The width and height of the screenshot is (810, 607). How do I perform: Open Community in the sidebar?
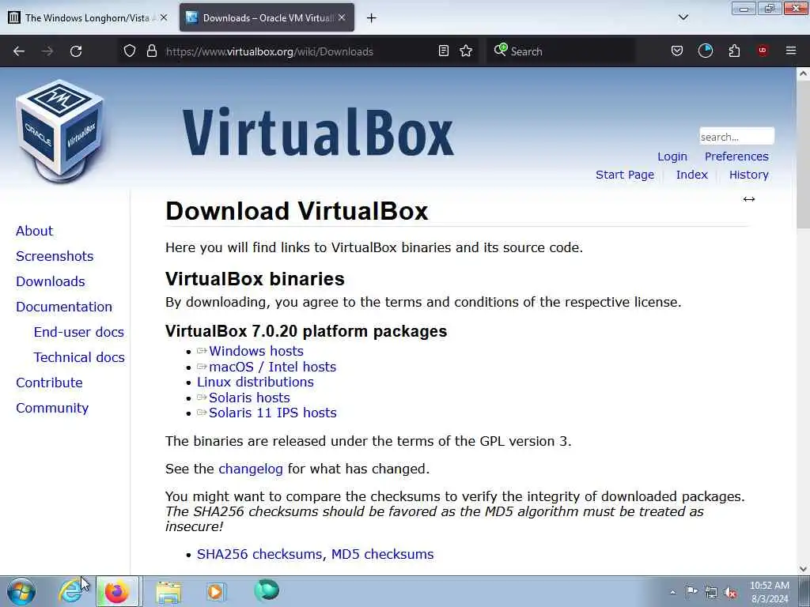pyautogui.click(x=52, y=408)
